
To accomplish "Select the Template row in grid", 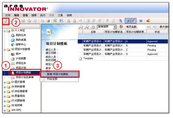I will (x=88, y=58).
